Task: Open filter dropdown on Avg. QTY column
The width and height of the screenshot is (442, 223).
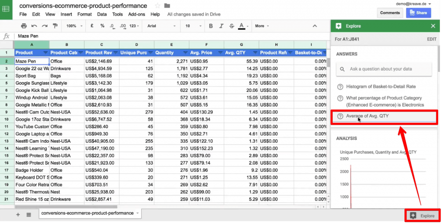Action: (255, 53)
